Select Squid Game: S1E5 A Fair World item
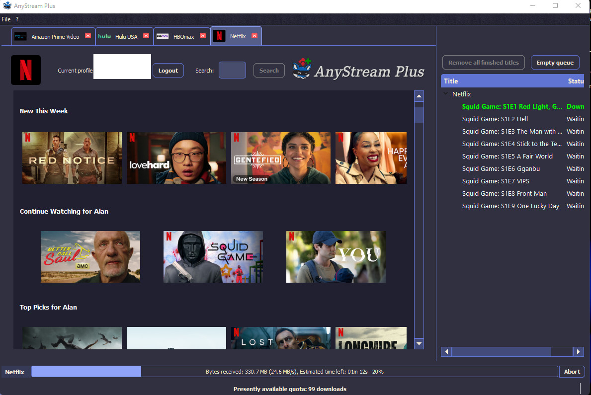The width and height of the screenshot is (591, 395). click(x=507, y=157)
